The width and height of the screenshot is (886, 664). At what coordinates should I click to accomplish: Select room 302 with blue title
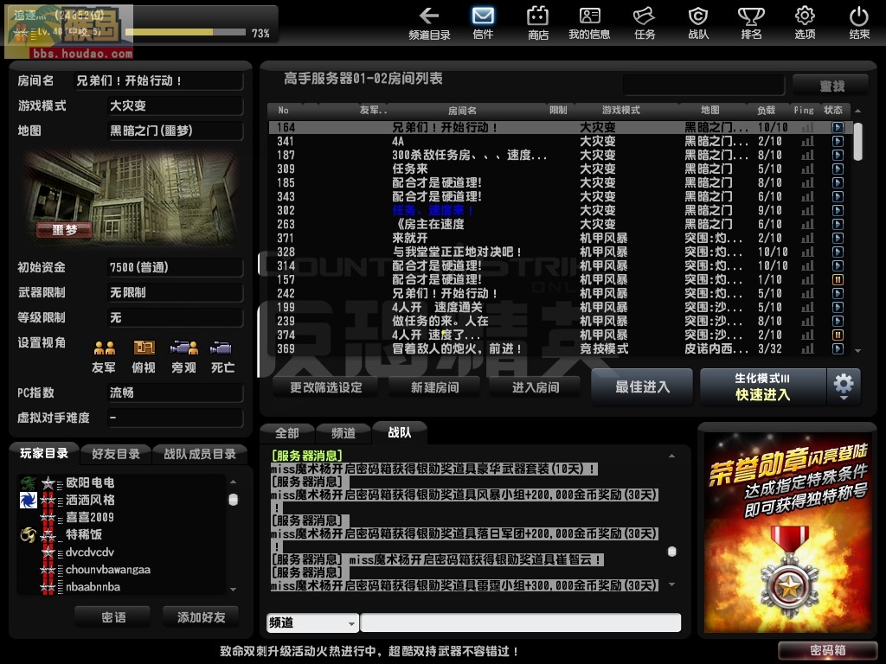(x=560, y=211)
